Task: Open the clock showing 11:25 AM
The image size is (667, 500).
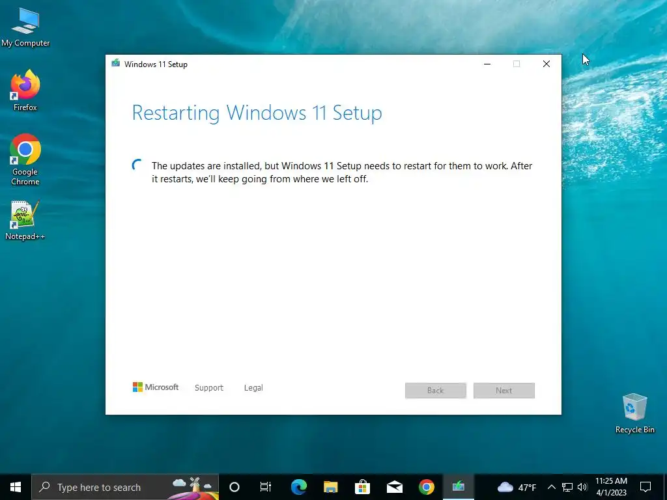Action: coord(611,487)
